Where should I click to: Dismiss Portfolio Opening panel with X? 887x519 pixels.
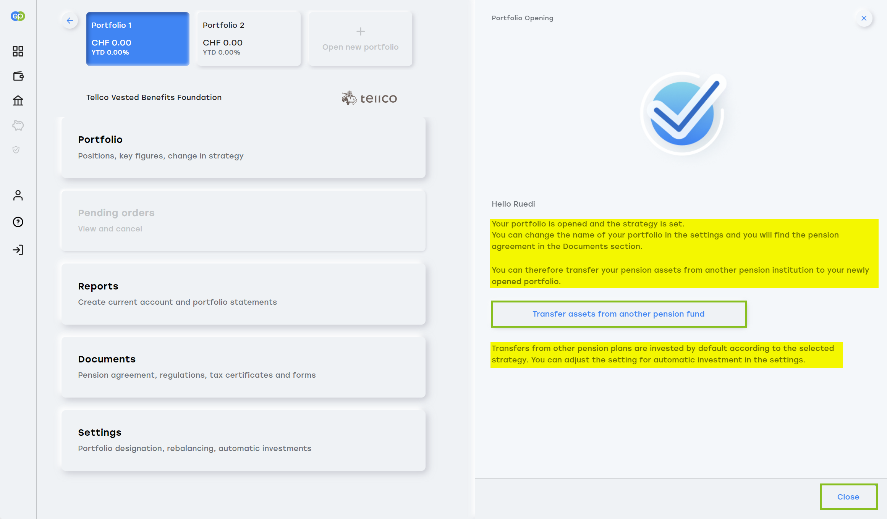click(x=864, y=18)
